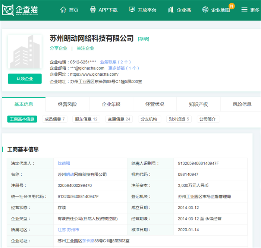This screenshot has height=248, width=261.
Task: Open the 企业播 menu item
Action: tap(184, 10)
